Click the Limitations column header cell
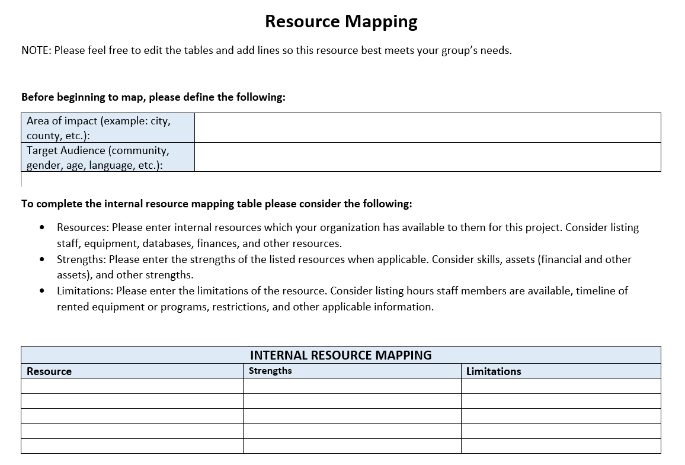This screenshot has width=685, height=465. click(561, 371)
